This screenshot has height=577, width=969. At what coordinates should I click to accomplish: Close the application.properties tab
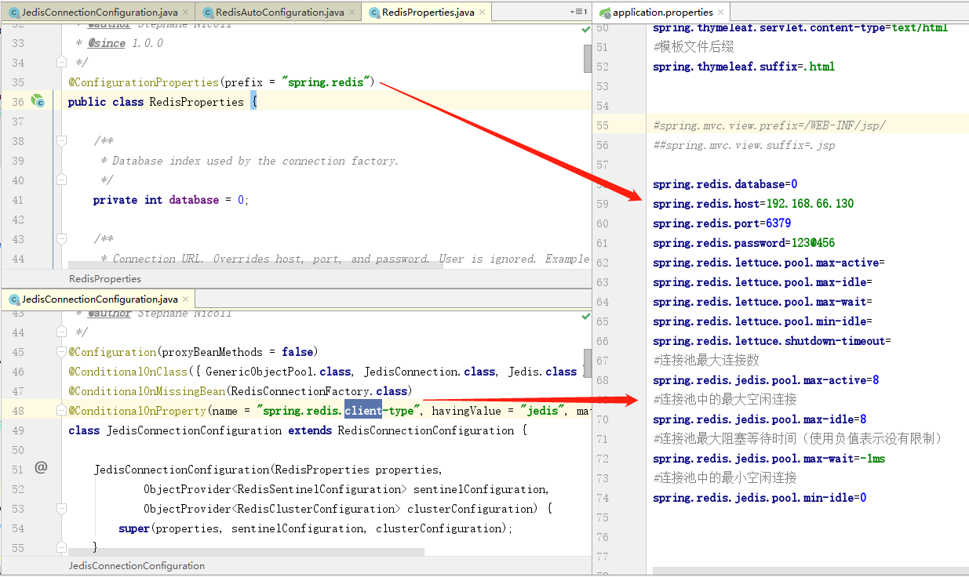coord(720,13)
